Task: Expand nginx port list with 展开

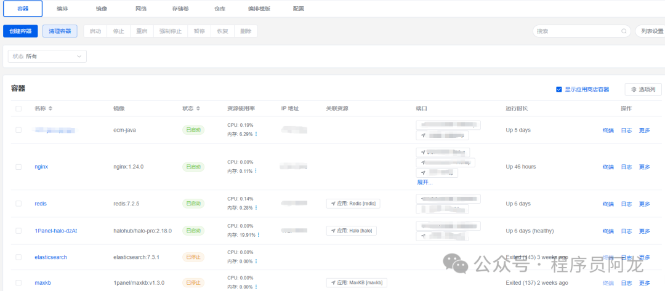Action: click(425, 183)
